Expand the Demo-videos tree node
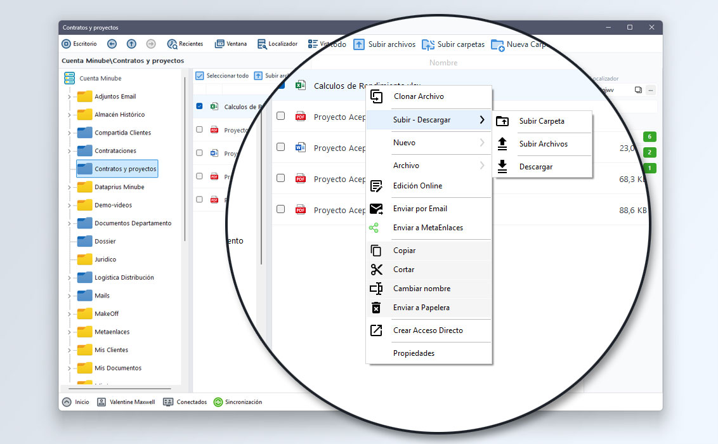This screenshot has height=444, width=718. point(69,206)
